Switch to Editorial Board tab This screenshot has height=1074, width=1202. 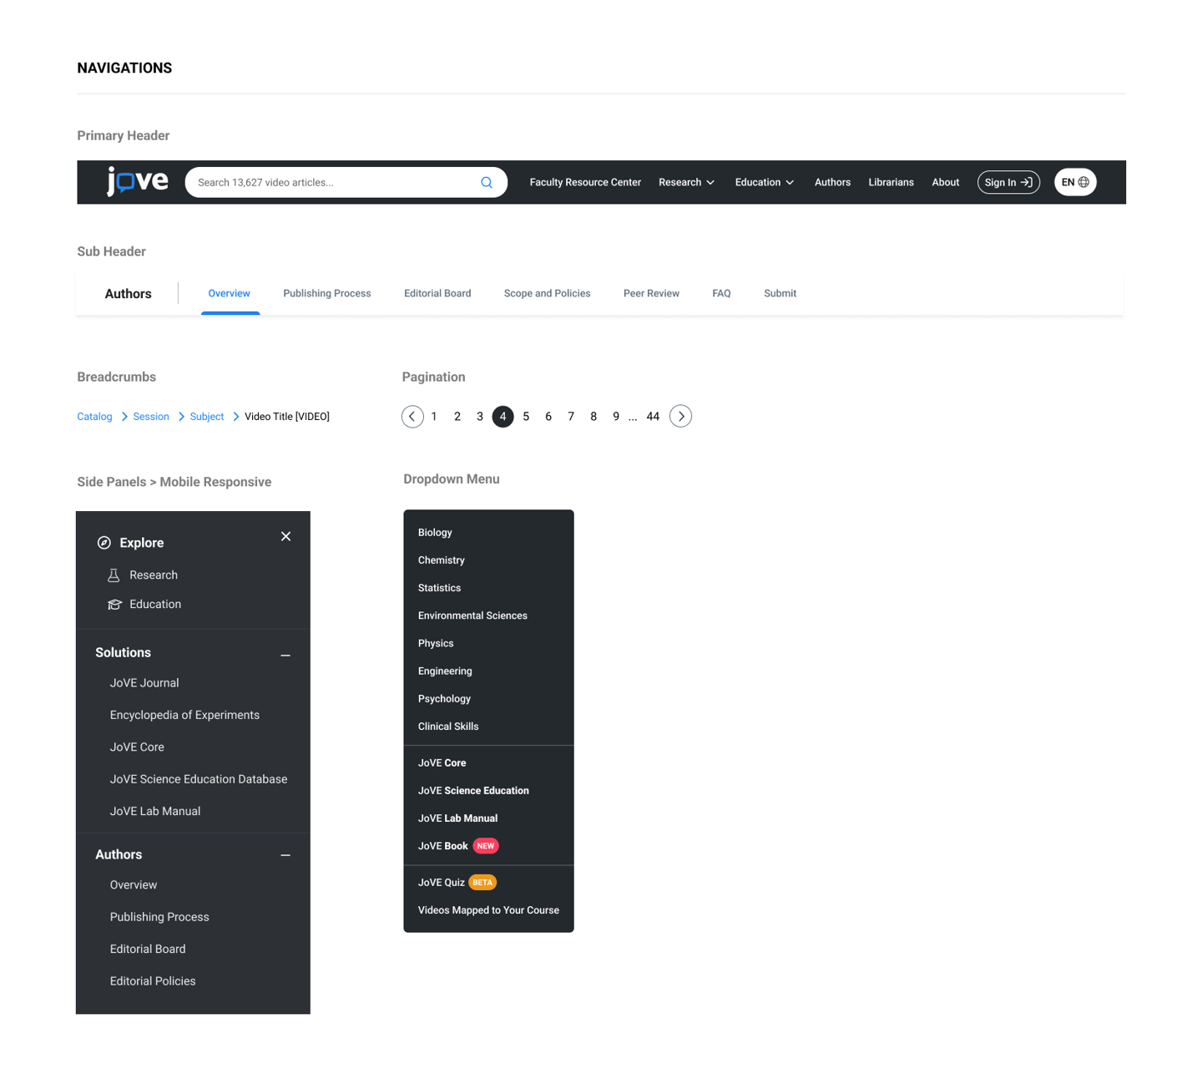pyautogui.click(x=437, y=293)
